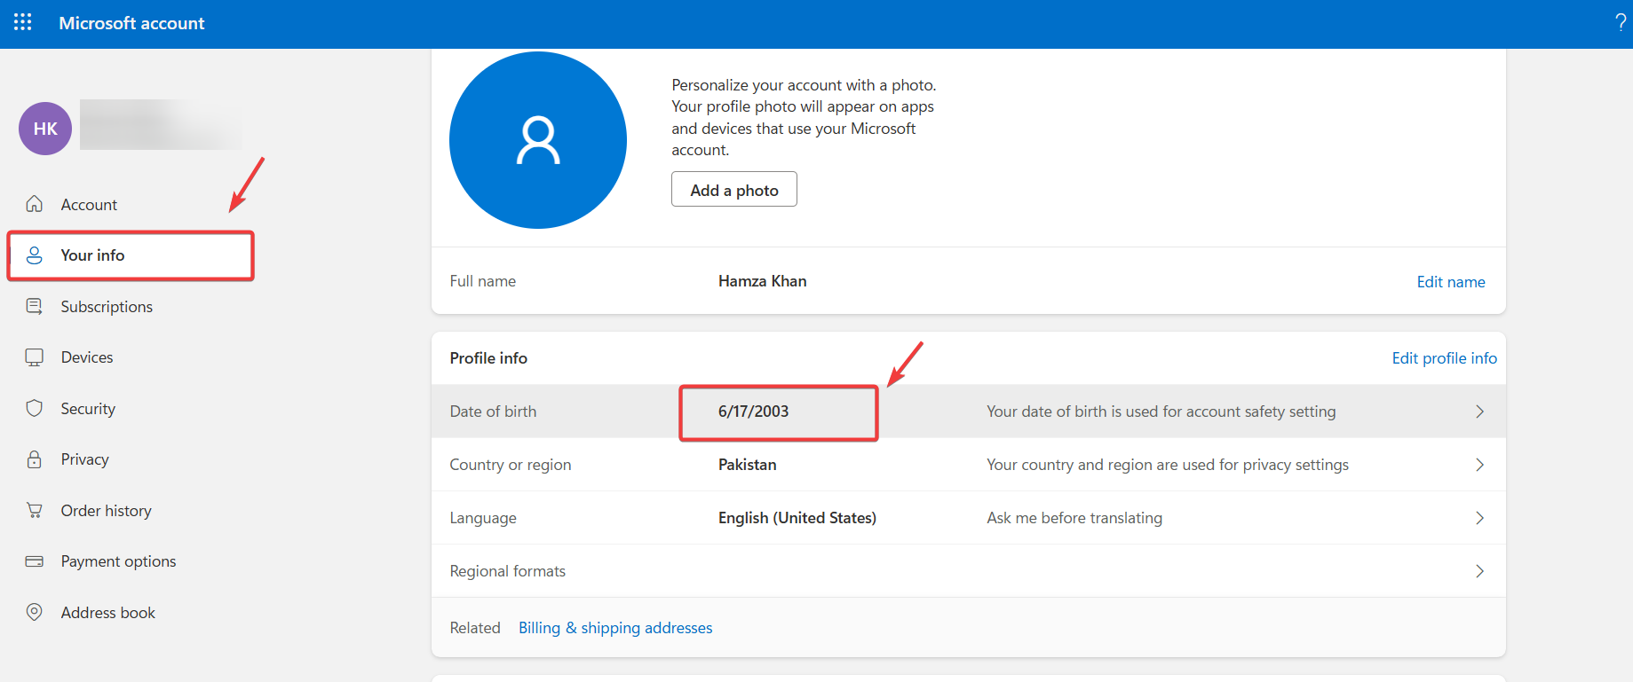Click the date of birth value 6/17/2003
Viewport: 1633px width, 682px height.
point(754,412)
